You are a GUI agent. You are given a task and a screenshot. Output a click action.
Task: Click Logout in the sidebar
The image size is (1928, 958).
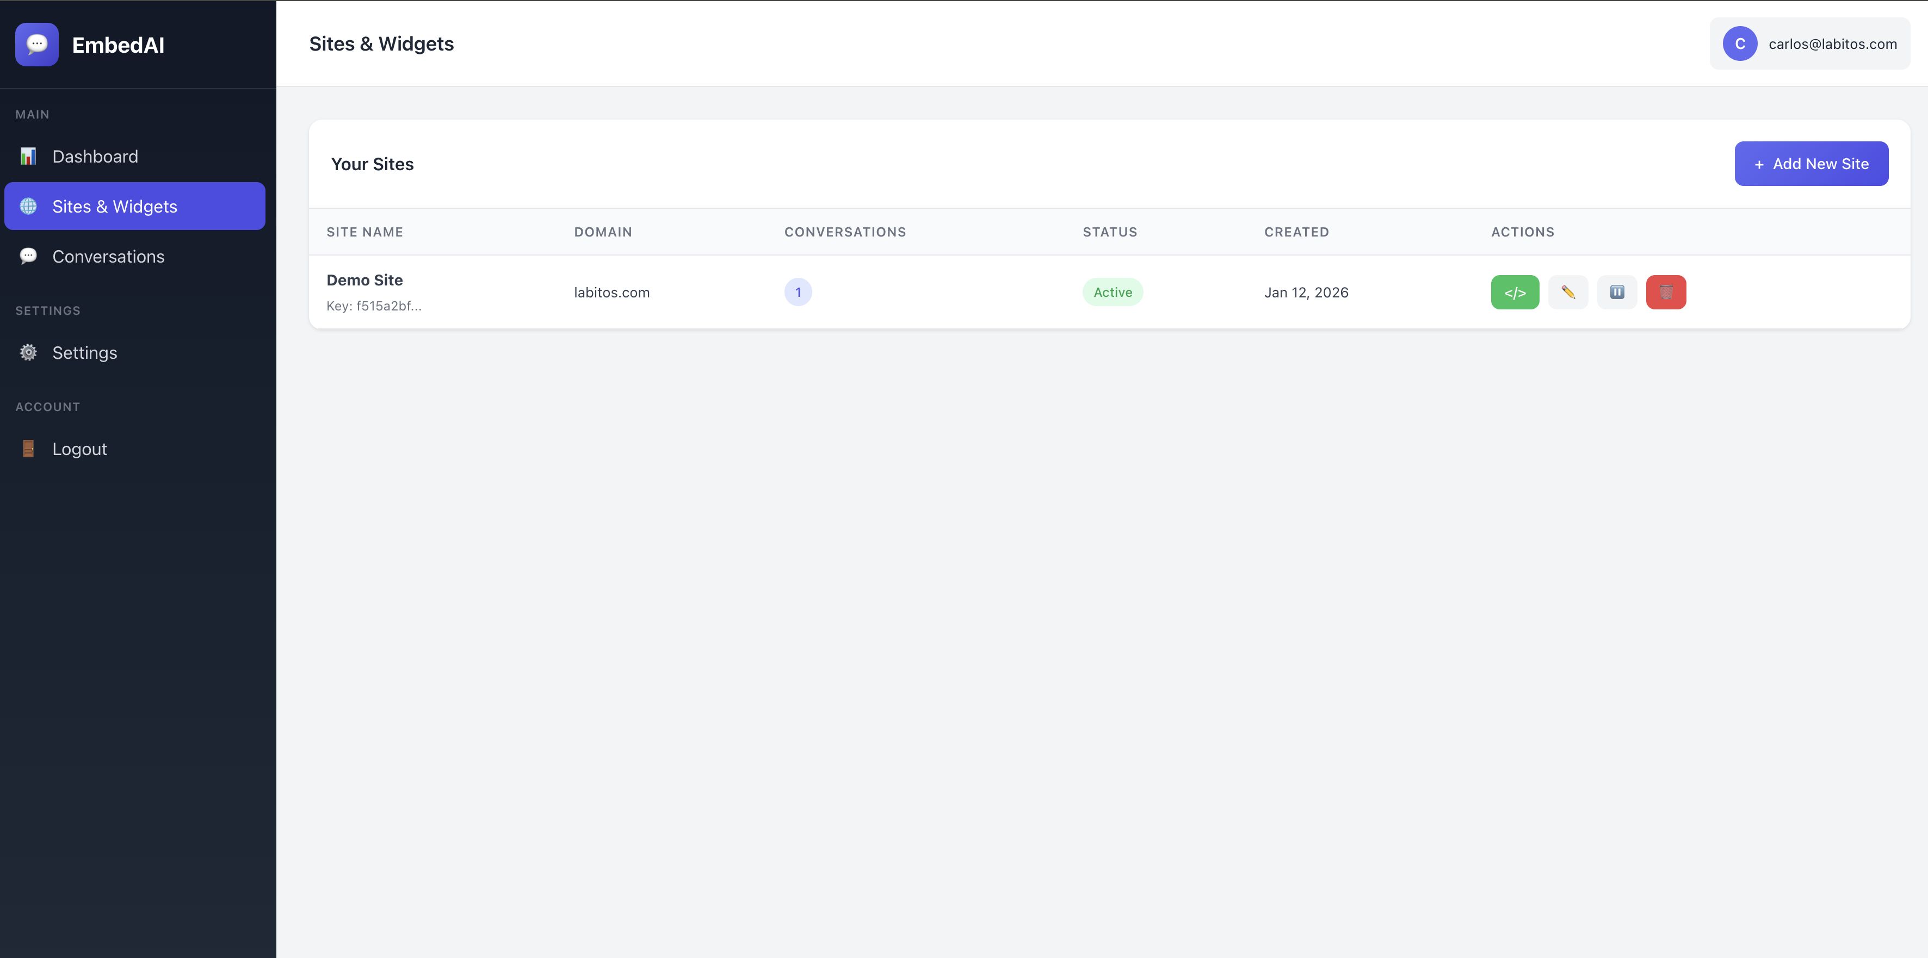click(x=79, y=449)
